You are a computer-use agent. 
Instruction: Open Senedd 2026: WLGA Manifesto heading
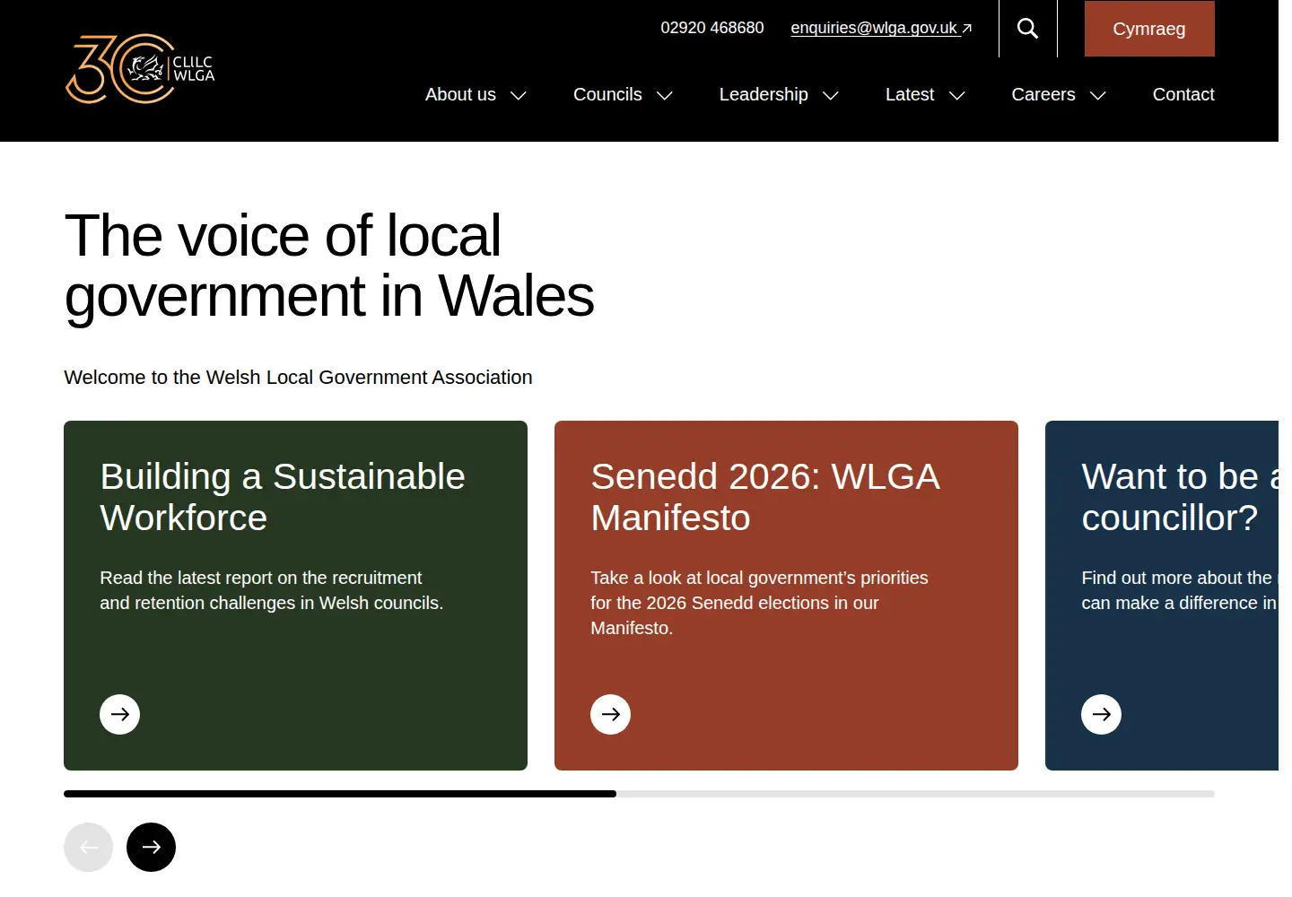coord(765,497)
